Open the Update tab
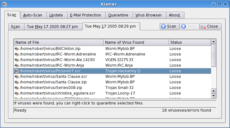 pyautogui.click(x=57, y=15)
